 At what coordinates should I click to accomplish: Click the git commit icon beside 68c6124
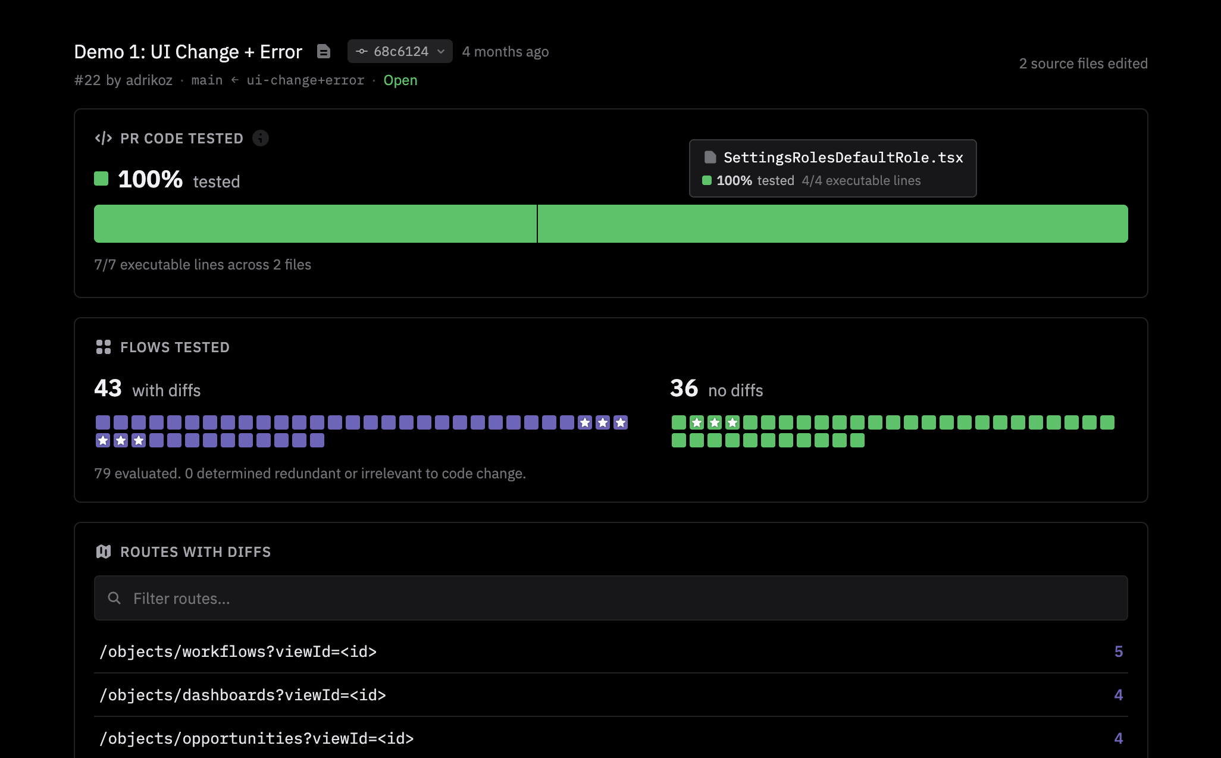pos(362,51)
